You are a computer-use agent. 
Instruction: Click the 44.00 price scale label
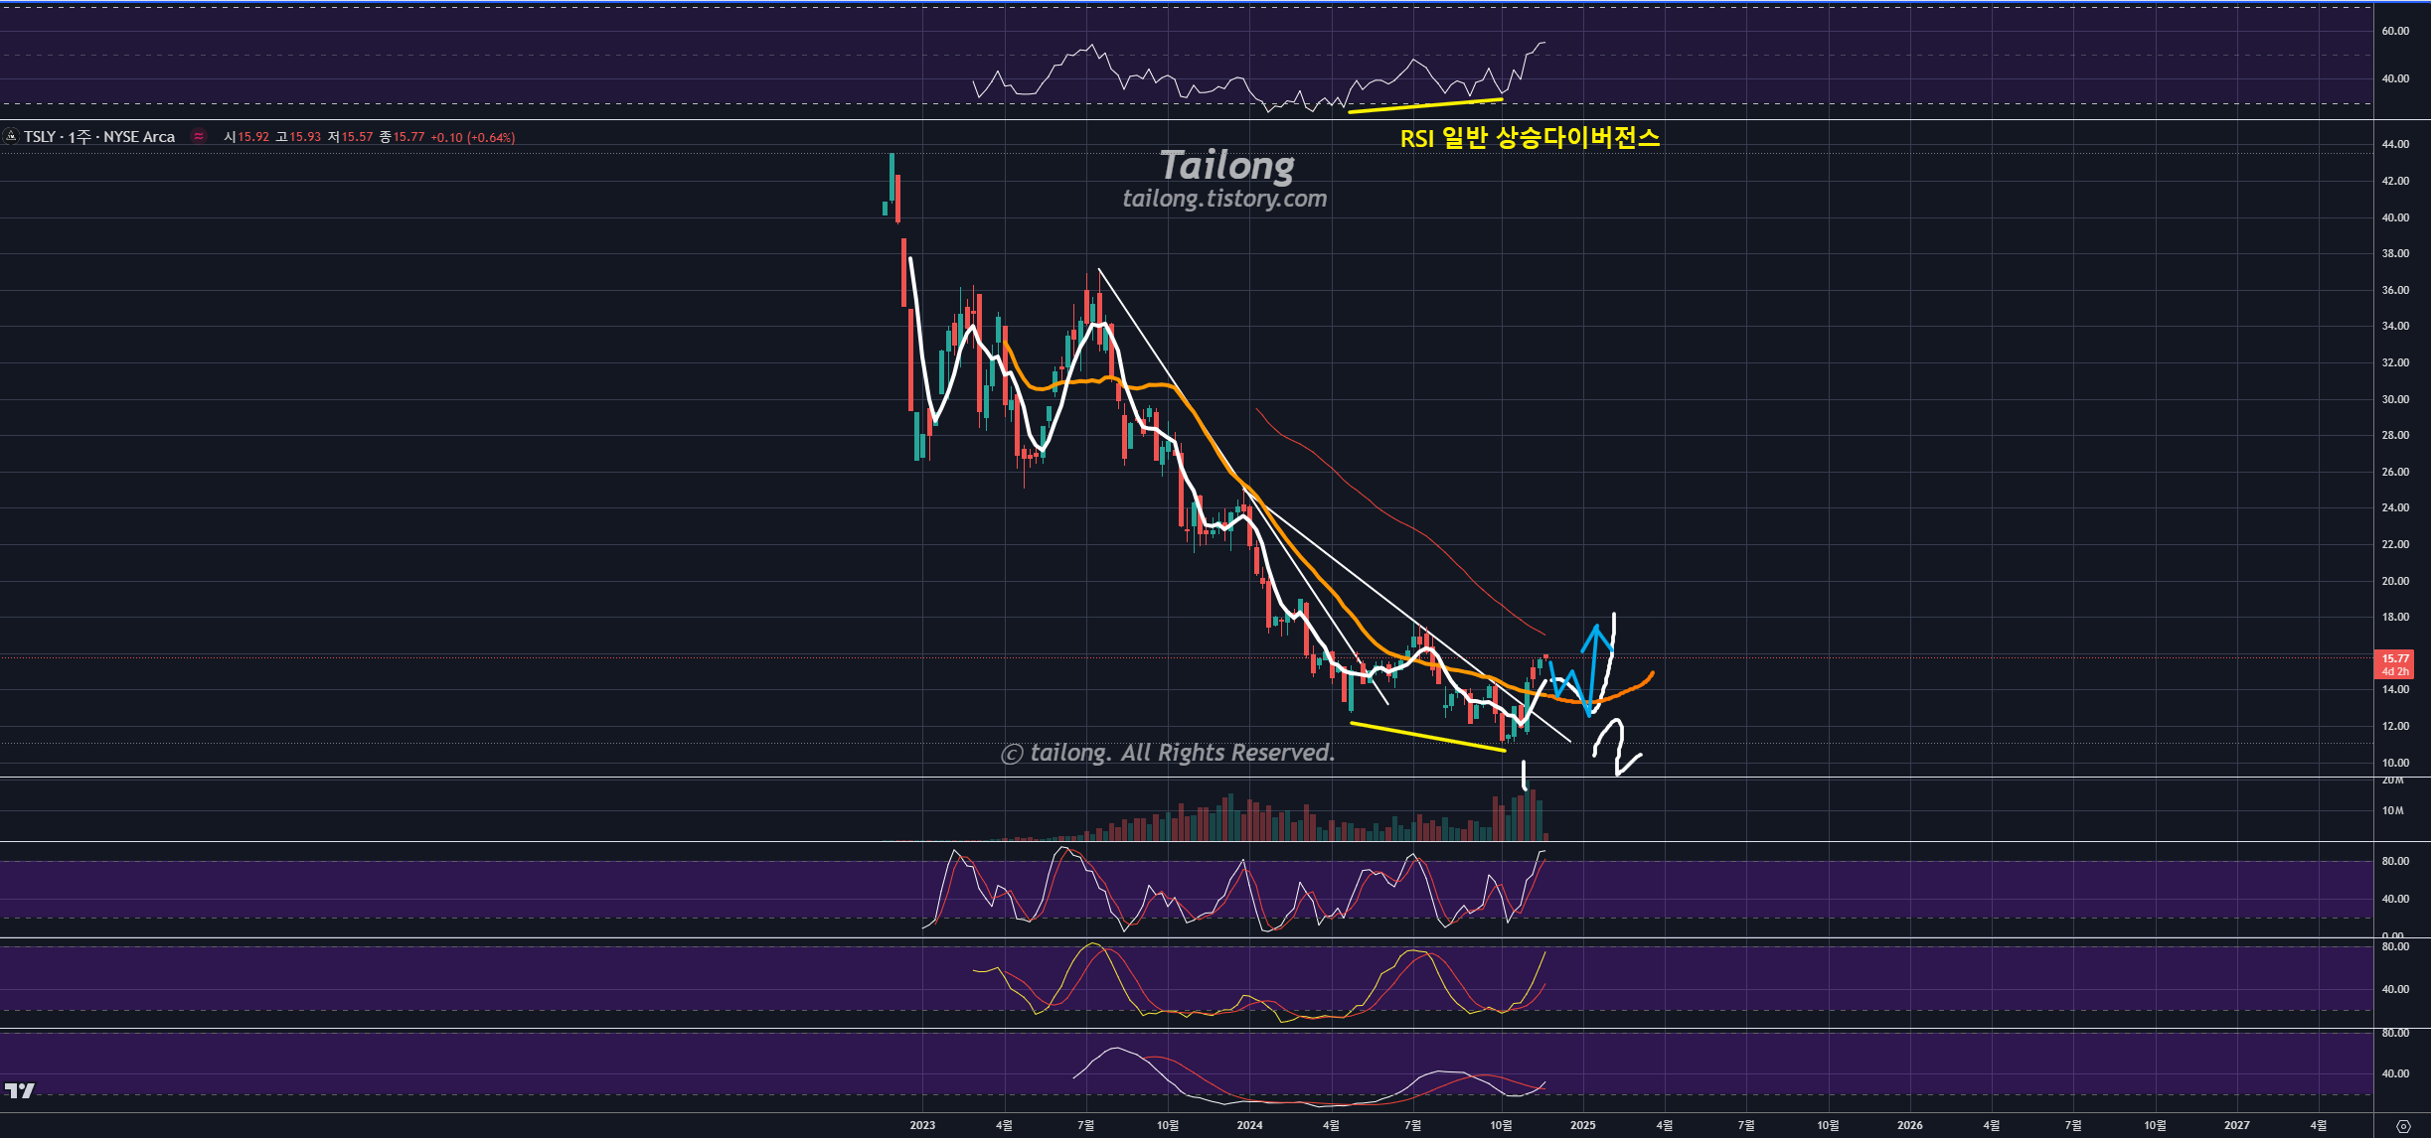[x=2395, y=144]
